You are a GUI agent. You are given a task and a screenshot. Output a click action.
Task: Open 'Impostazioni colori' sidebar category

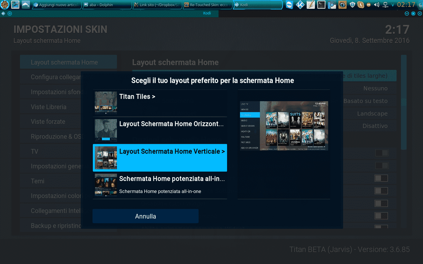[68, 196]
